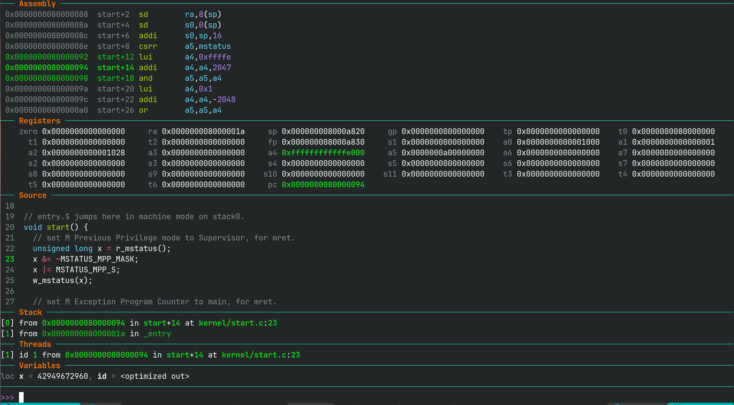Select the 'or' mnemonic at start+26
This screenshot has width=734, height=405.
(x=143, y=110)
